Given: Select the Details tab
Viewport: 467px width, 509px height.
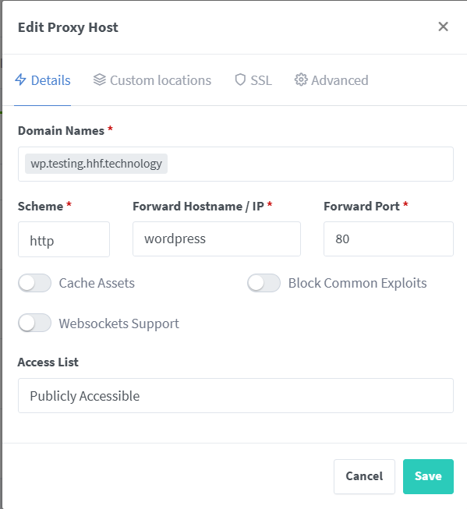Looking at the screenshot, I should tap(43, 80).
